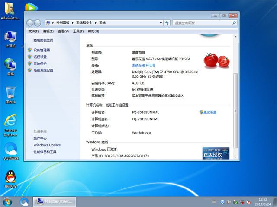Open 高级系统设置 link
Image resolution: width=277 pixels, height=207 pixels.
43,70
